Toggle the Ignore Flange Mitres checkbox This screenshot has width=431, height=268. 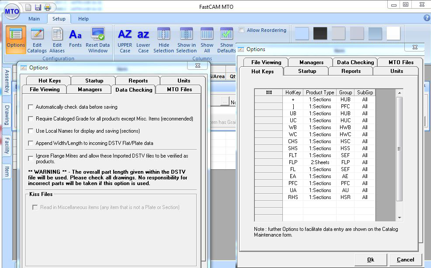31,158
